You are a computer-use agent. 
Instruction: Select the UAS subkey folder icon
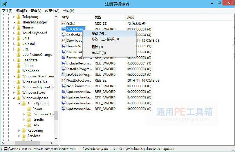tap(29, 125)
